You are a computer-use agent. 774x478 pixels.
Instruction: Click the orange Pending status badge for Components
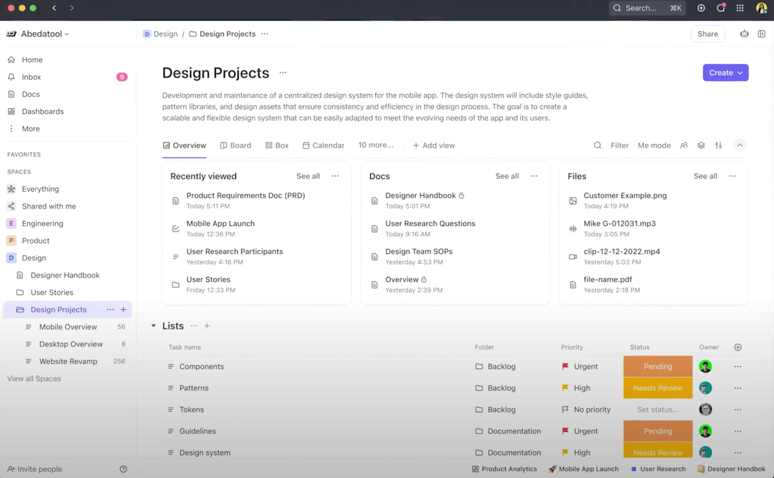[x=657, y=366]
